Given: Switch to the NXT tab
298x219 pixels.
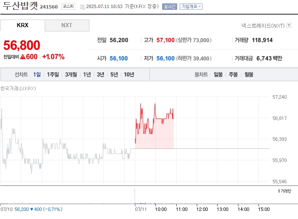Looking at the screenshot, I should click(x=67, y=25).
